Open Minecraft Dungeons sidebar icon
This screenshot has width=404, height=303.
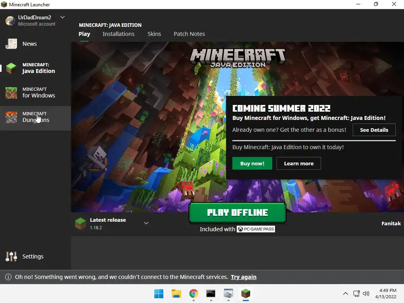coord(11,117)
